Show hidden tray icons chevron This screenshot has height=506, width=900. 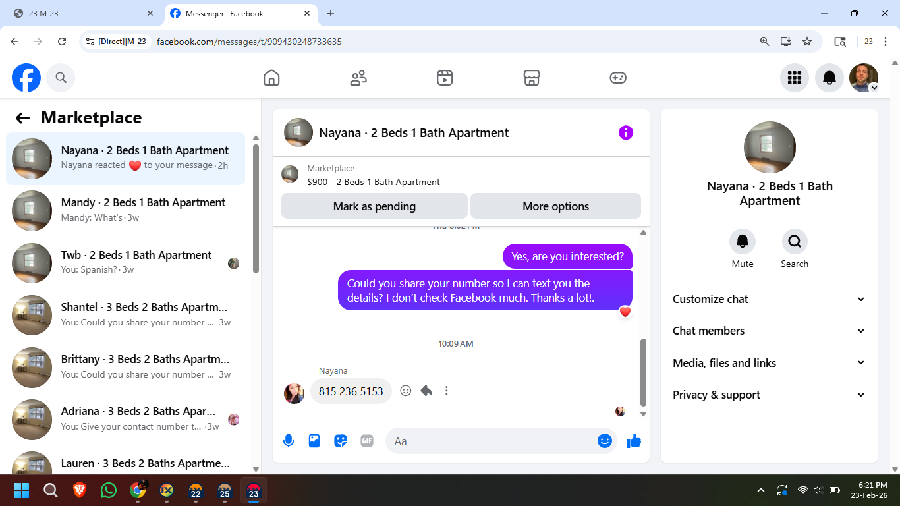(x=761, y=490)
